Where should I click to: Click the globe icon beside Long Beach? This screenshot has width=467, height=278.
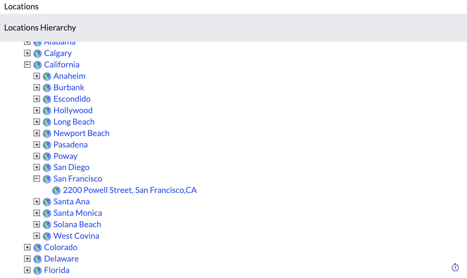click(47, 122)
